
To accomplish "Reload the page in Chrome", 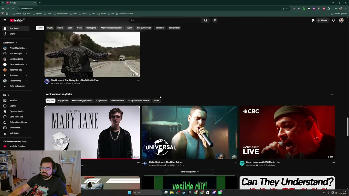I will [13, 8].
